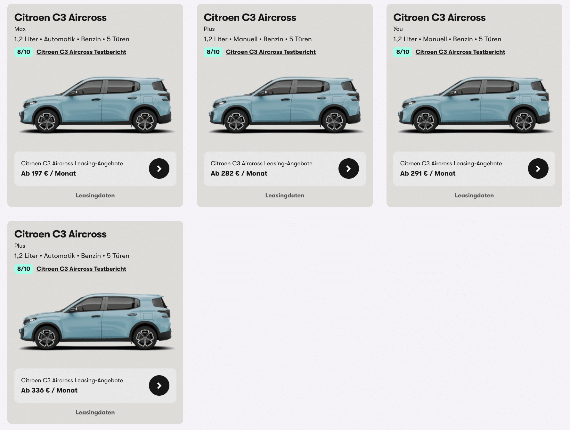This screenshot has height=430, width=570.
Task: Open the 291 € leasing offer arrow
Action: coord(538,169)
